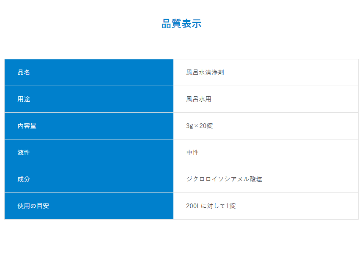Click "1錠" ending the usage guideline

[x=231, y=206]
